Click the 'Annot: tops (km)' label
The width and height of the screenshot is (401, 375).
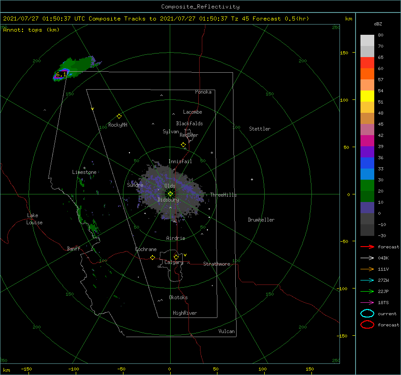[x=31, y=30]
